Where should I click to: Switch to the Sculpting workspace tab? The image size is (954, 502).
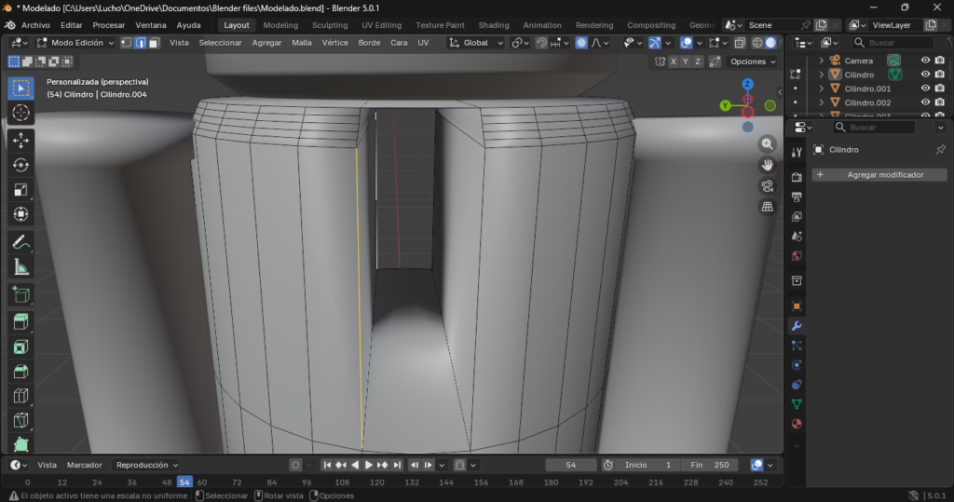click(x=330, y=25)
